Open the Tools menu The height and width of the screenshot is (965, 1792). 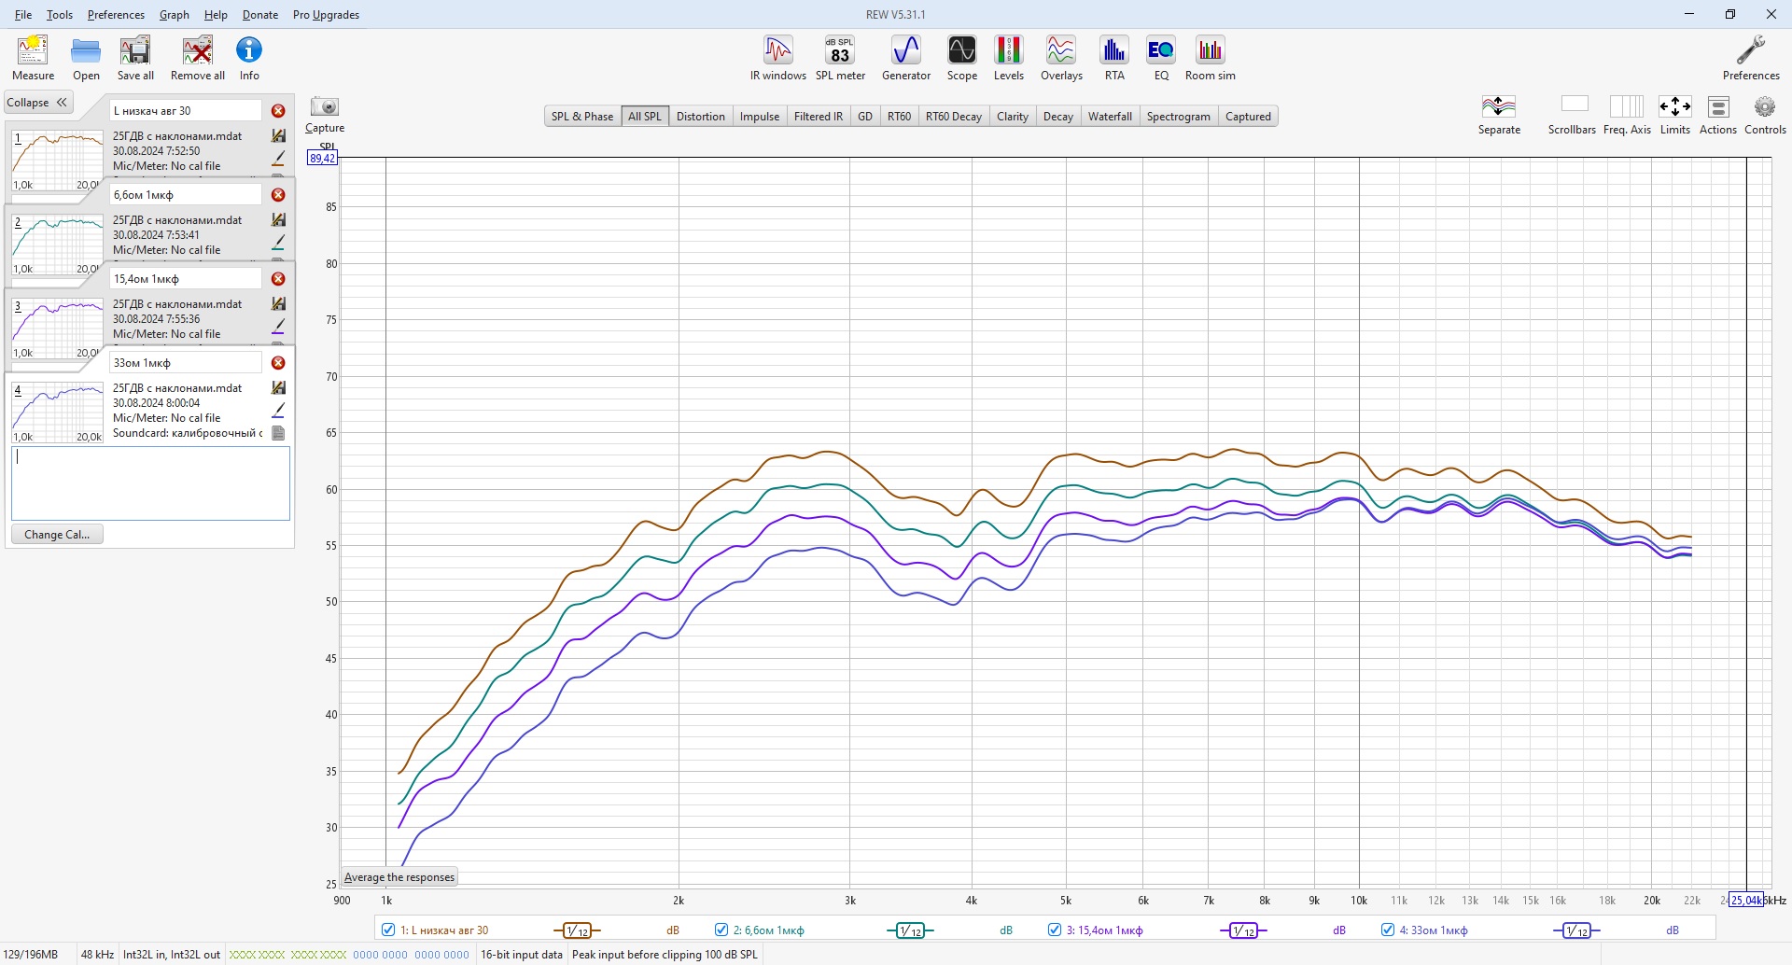click(x=60, y=15)
